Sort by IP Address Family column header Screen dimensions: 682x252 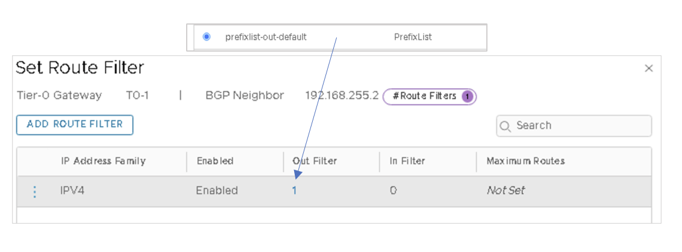103,161
